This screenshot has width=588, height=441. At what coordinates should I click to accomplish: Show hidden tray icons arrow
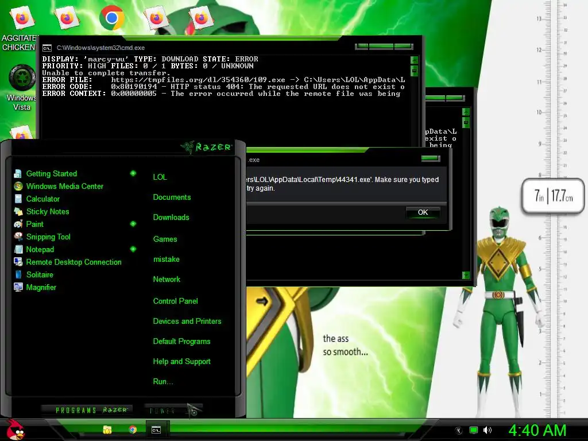pos(458,431)
